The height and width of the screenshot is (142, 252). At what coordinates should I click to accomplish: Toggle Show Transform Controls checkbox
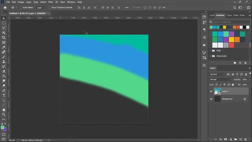50,7
